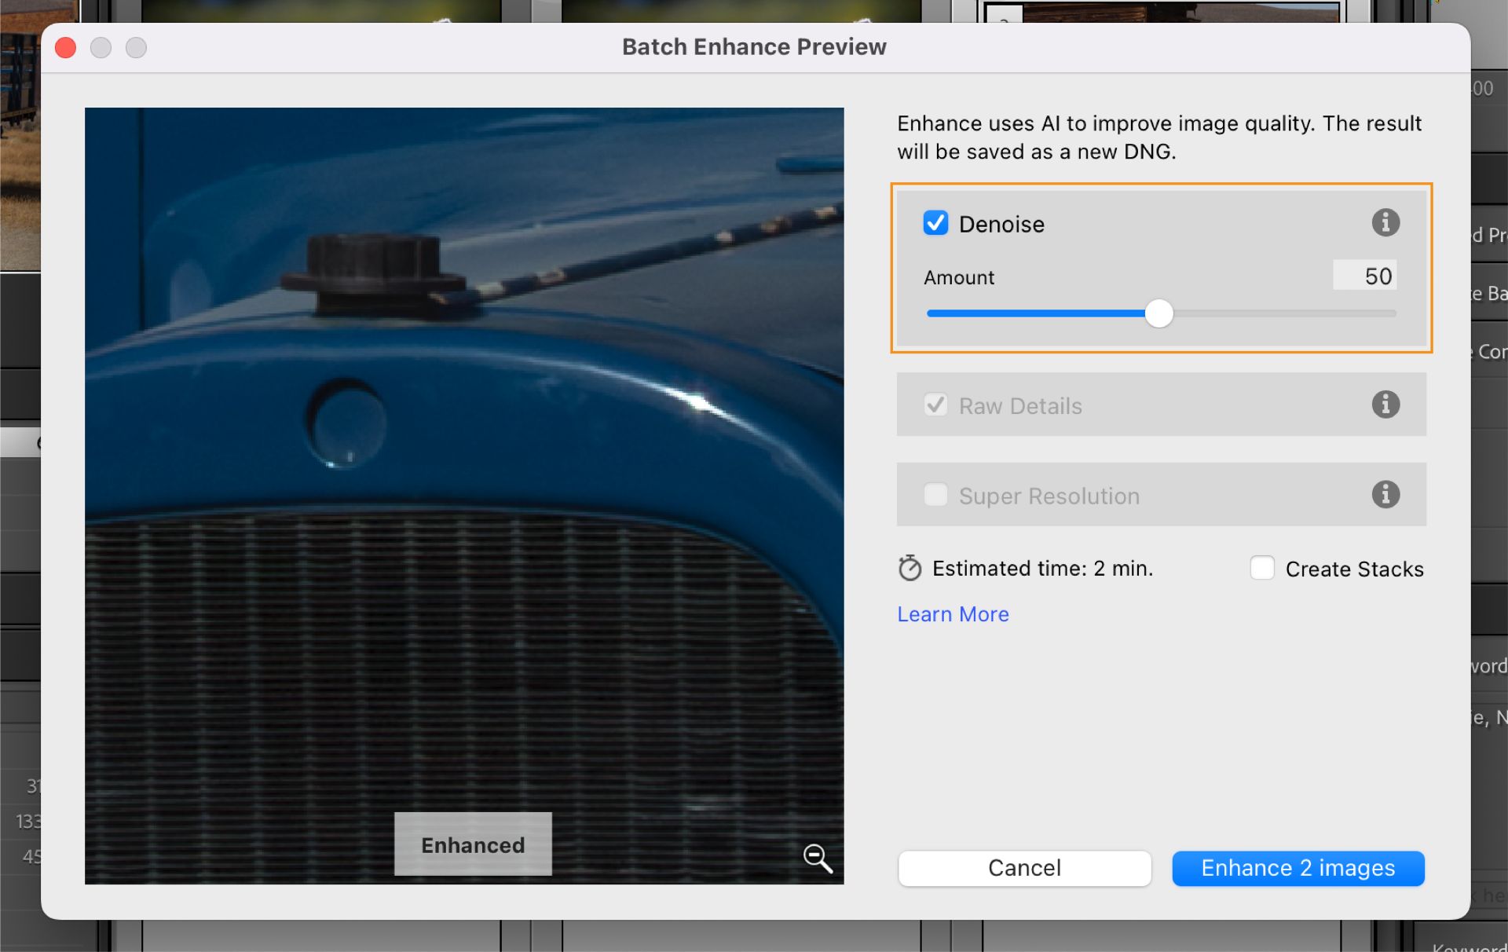The height and width of the screenshot is (952, 1508).
Task: Close the Batch Enhance Preview dialog
Action: pos(65,47)
